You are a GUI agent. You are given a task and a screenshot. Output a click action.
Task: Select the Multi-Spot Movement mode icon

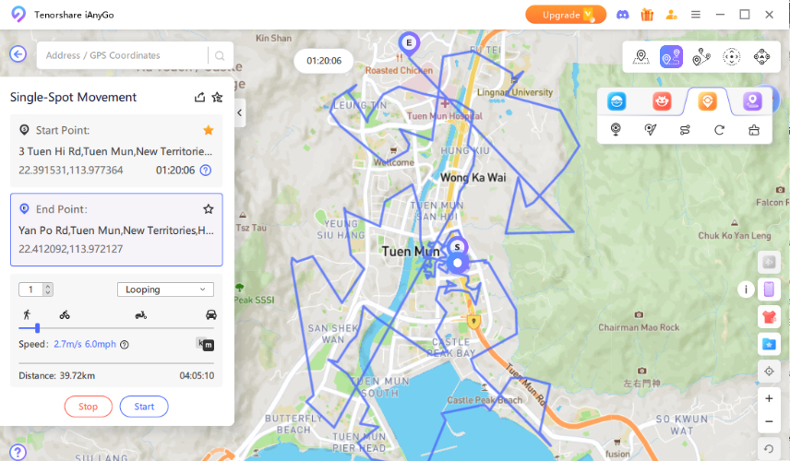coord(701,57)
